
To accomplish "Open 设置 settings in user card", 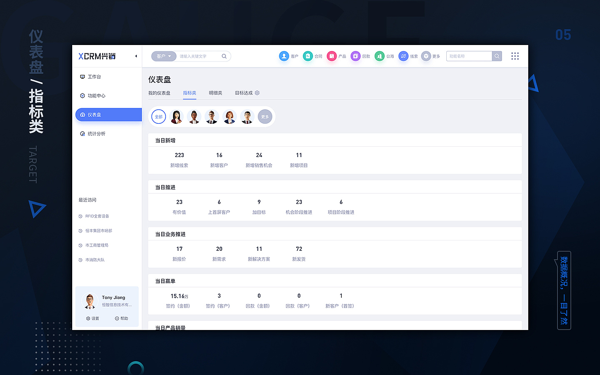I will (92, 318).
